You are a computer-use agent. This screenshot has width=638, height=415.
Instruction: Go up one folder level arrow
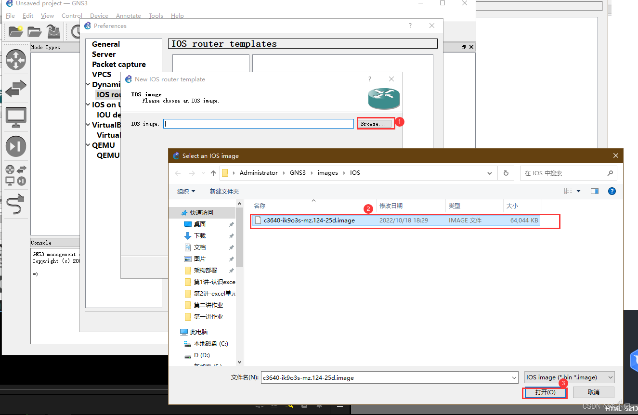[213, 173]
